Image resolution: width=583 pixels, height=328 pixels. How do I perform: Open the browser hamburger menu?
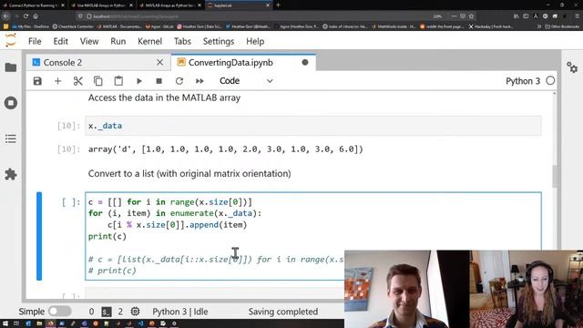[577, 16]
